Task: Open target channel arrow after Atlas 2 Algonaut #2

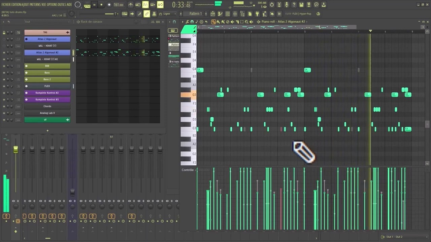Action: 307,22
